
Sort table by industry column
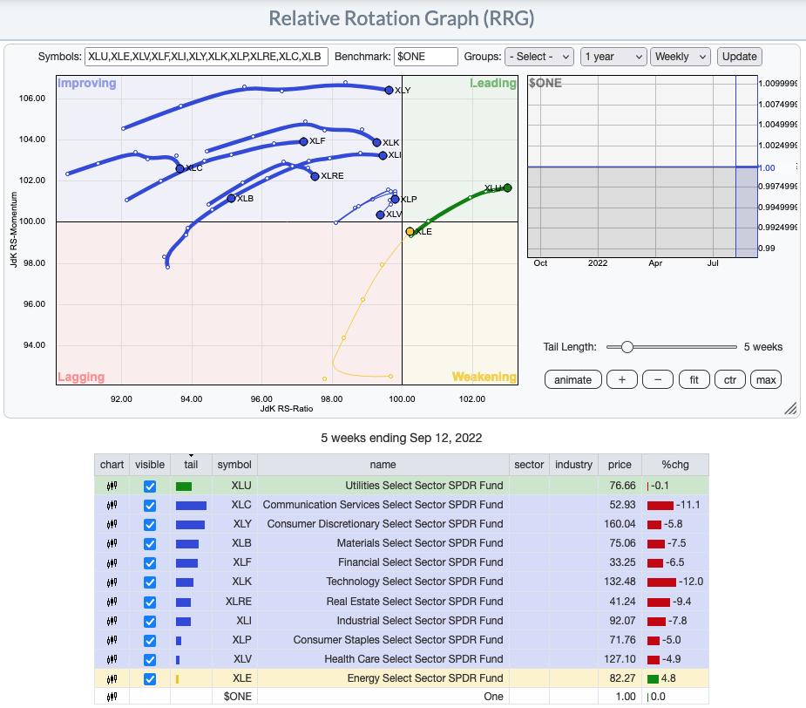573,465
